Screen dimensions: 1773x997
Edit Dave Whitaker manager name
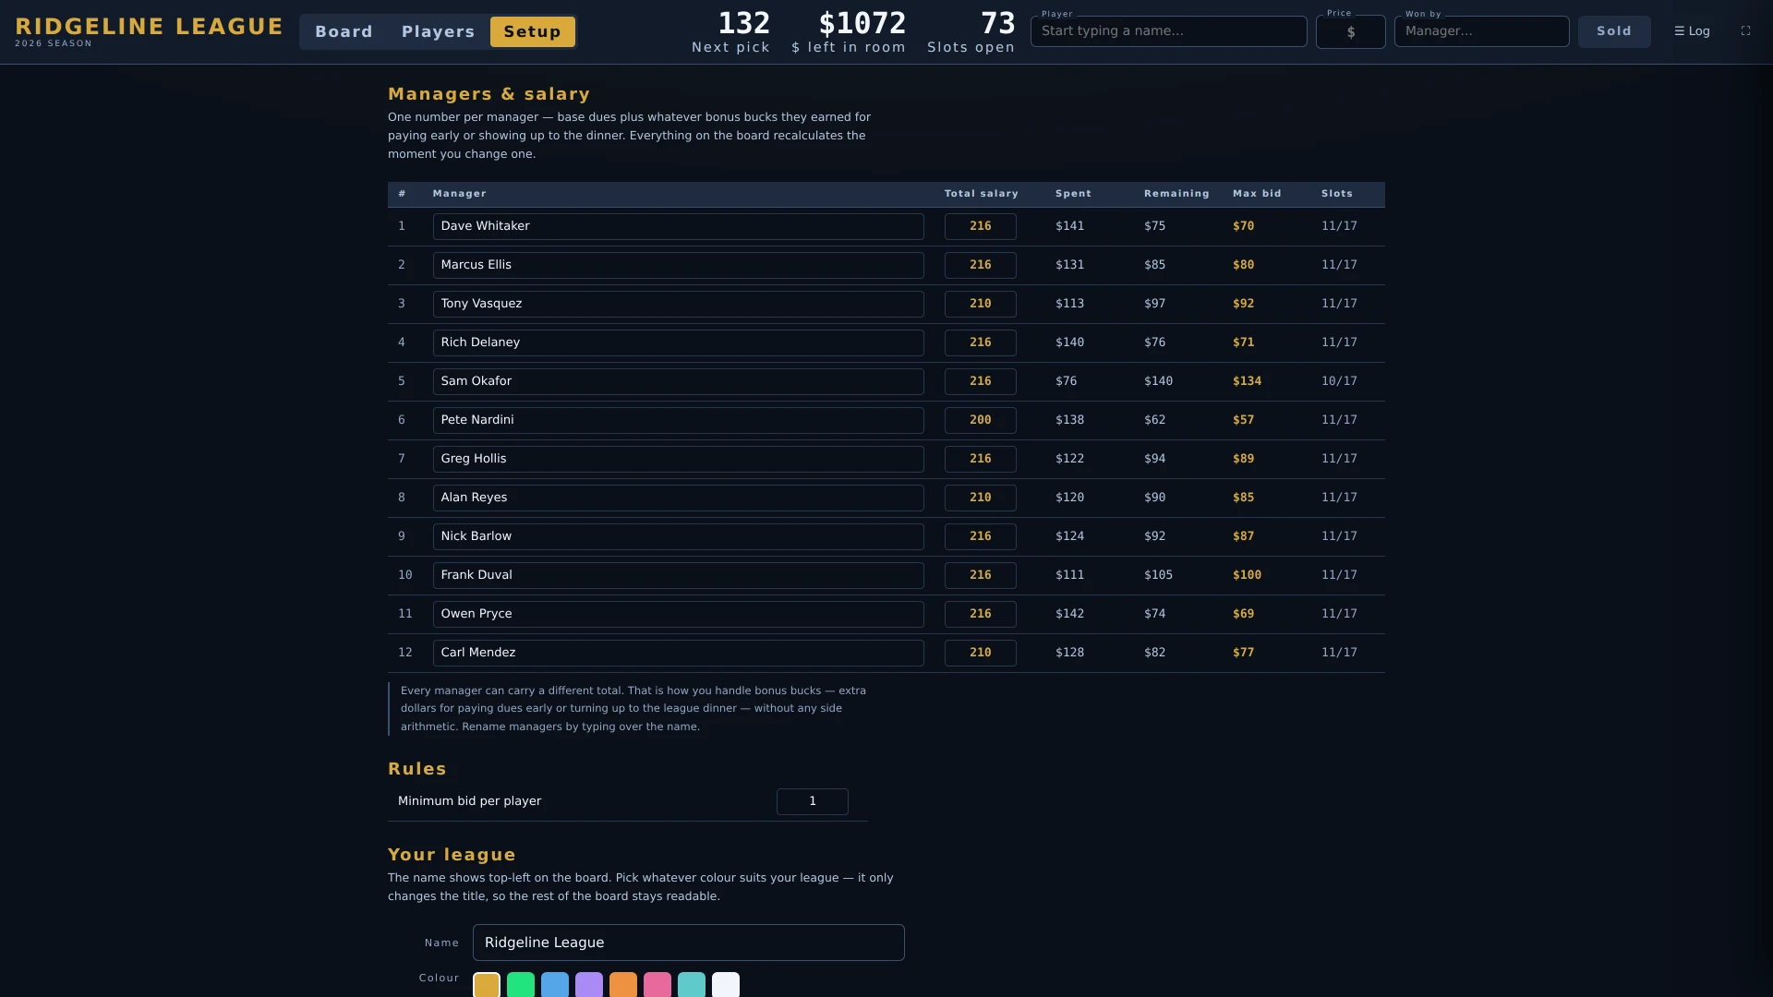pos(678,226)
